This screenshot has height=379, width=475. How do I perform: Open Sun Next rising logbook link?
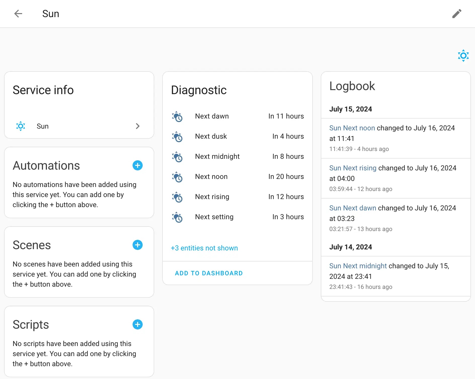[353, 168]
